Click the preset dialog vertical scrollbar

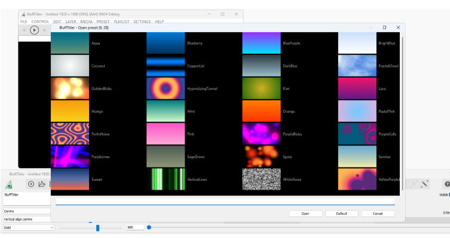(x=402, y=113)
